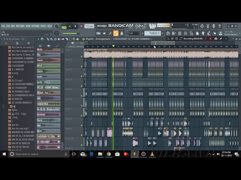Open the PATTERNS menu
Viewport: 241px width, 180px height.
[x=20, y=26]
